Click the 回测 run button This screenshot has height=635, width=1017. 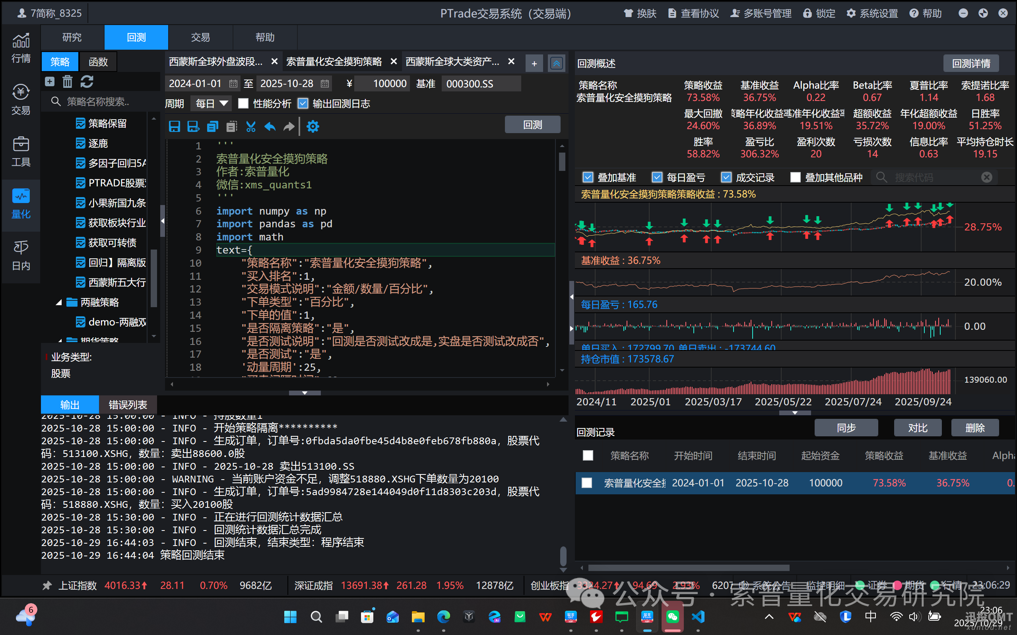(532, 125)
